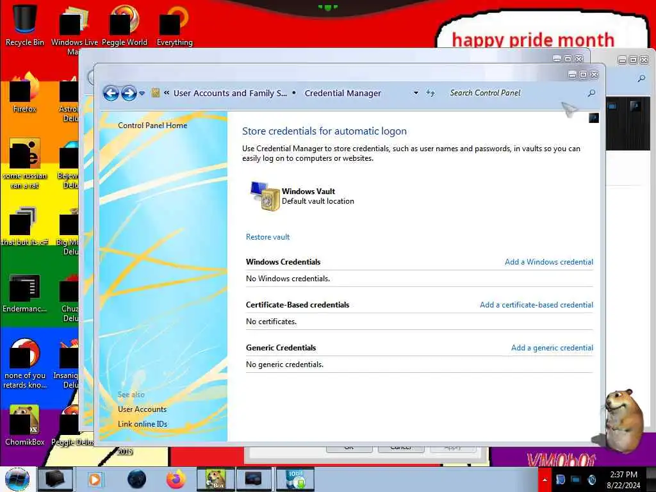Viewport: 656px width, 492px height.
Task: Switch to ChomikBox taskbar button
Action: [x=215, y=479]
